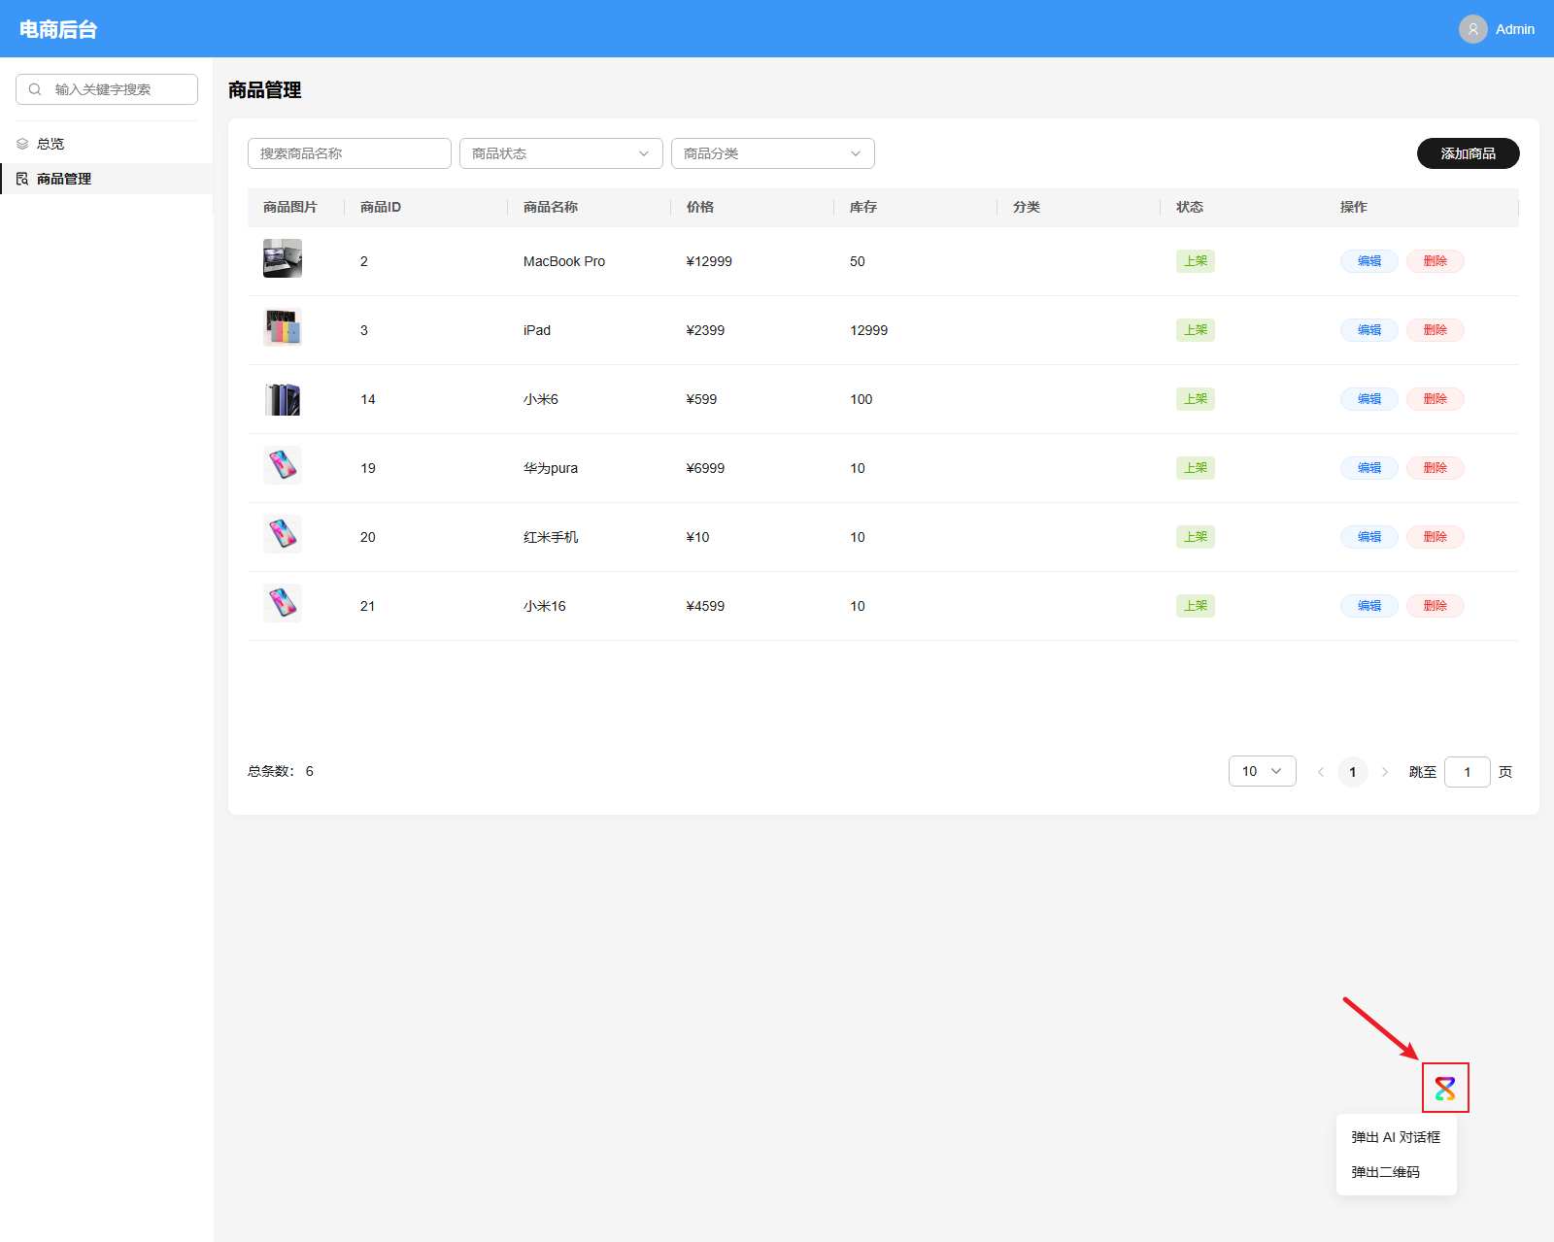
Task: Click the Admin user avatar icon
Action: pos(1472,29)
